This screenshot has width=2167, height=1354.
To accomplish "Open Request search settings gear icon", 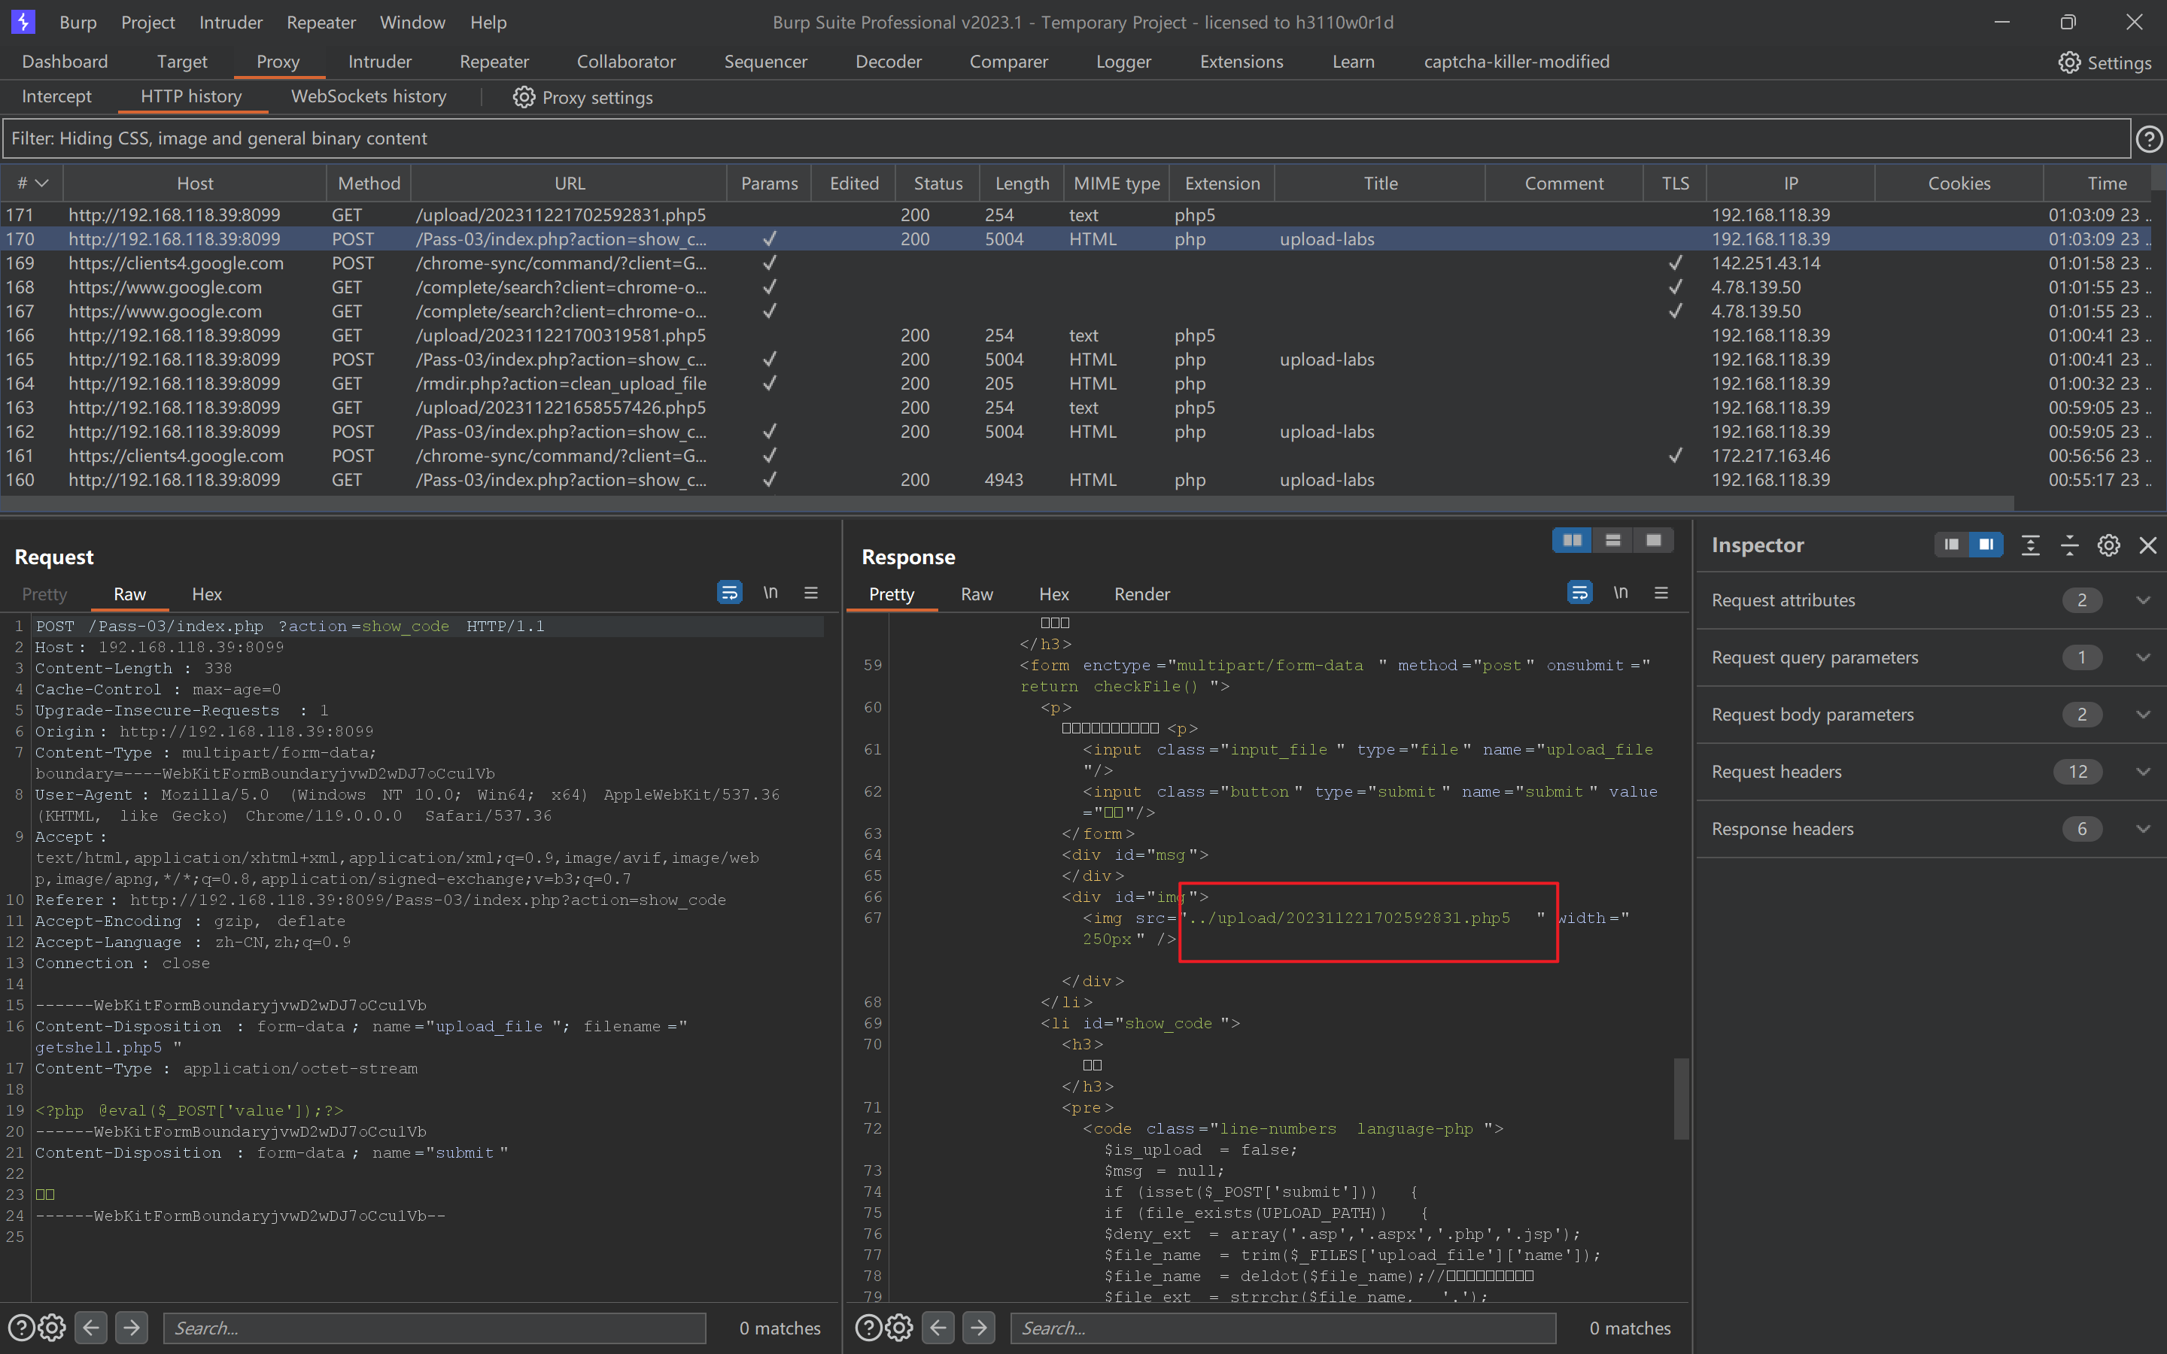I will click(52, 1327).
